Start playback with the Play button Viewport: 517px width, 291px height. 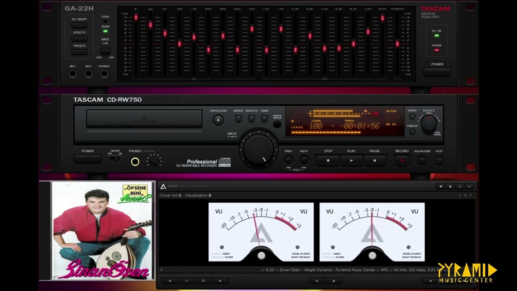pyautogui.click(x=351, y=160)
